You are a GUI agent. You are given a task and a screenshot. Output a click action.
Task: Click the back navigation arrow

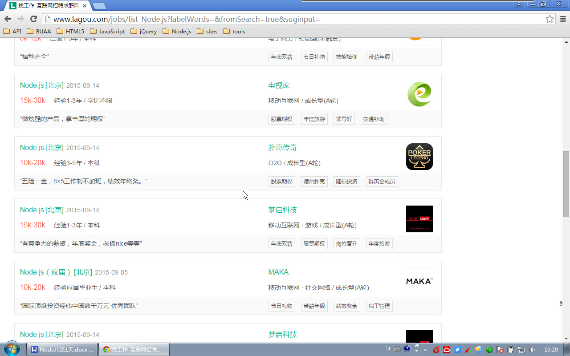point(8,19)
